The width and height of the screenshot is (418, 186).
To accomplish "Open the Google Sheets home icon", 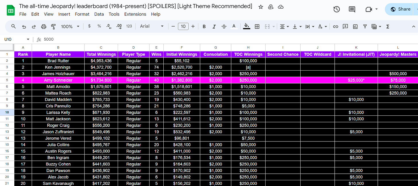I will pos(11,10).
